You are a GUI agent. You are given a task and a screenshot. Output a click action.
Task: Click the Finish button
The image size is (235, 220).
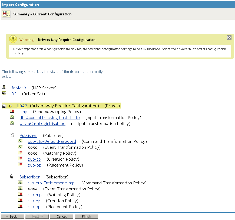point(86,216)
